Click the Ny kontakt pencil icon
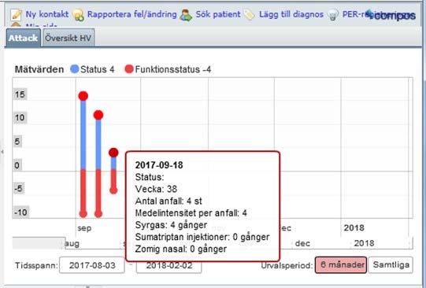This screenshot has height=288, width=426. 16,15
